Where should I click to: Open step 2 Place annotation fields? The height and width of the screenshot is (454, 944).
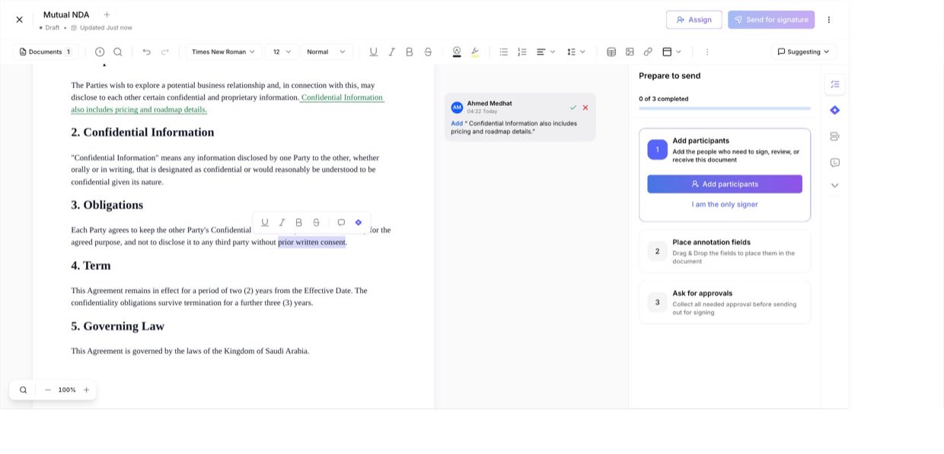click(x=725, y=251)
